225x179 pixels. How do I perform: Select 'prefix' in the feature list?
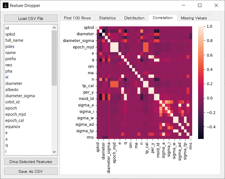click(x=28, y=59)
